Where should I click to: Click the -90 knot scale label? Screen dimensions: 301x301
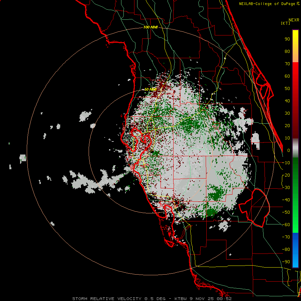click(286, 262)
